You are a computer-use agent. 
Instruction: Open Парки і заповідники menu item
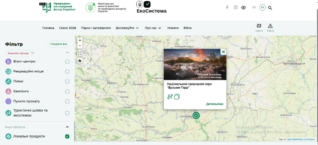(96, 28)
